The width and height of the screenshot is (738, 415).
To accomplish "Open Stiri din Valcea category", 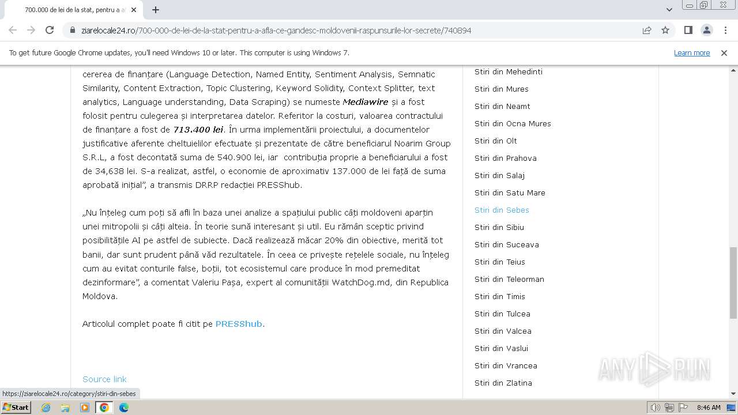I will (x=503, y=331).
